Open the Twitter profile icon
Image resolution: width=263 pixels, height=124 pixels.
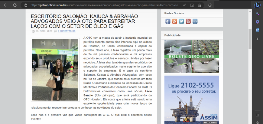tap(181, 21)
